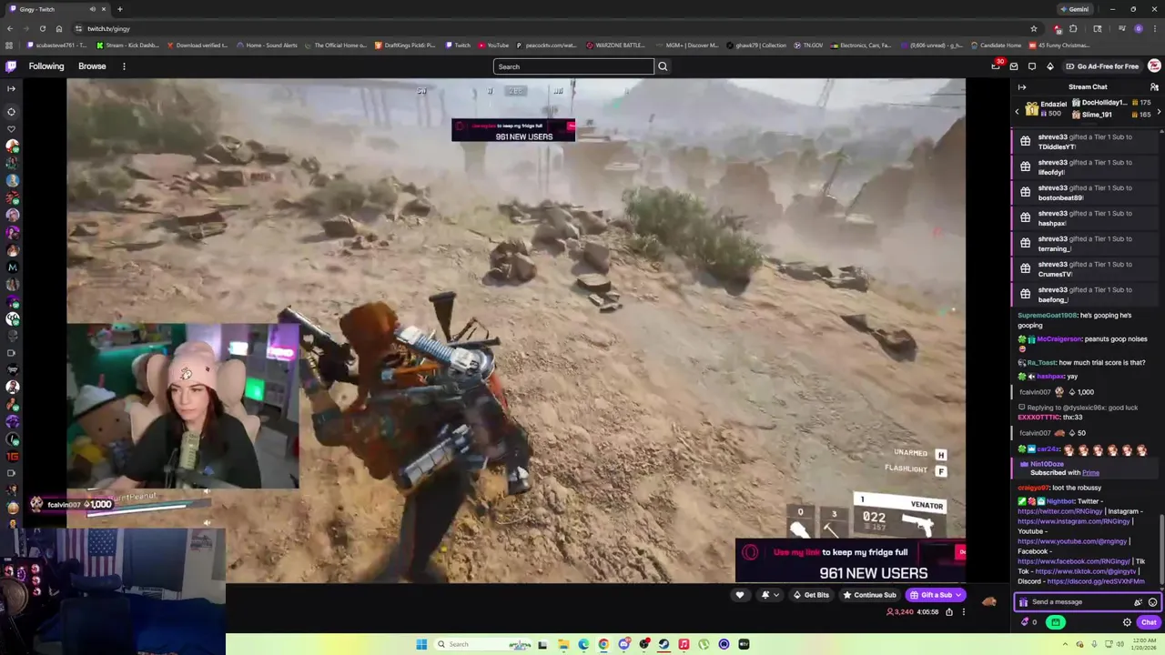Screen dimensions: 1165x655
Task: Open the twitter.com/RNGingy link in chat
Action: [x=1059, y=511]
